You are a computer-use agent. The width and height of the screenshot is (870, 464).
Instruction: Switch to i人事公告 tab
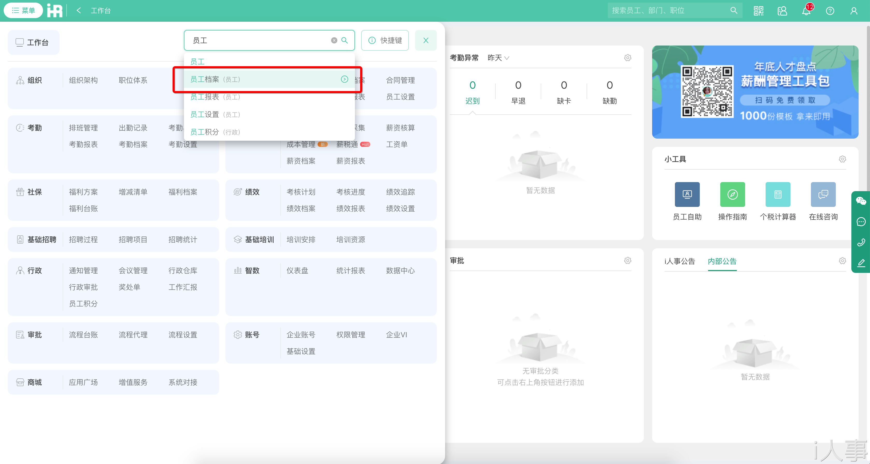coord(680,261)
